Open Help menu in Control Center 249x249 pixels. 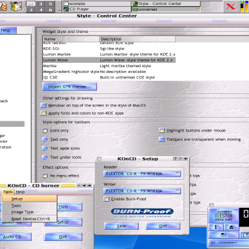(6, 31)
